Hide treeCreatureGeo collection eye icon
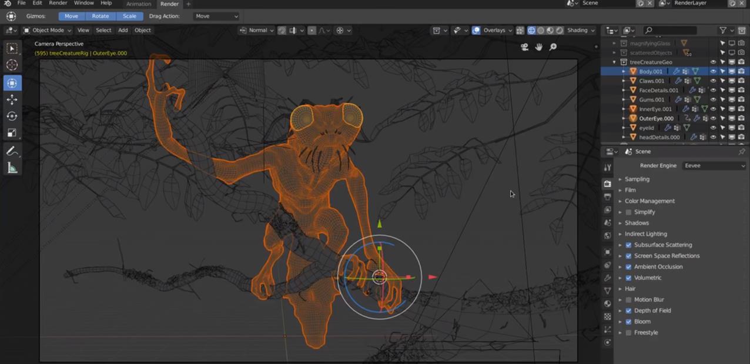 tap(714, 62)
